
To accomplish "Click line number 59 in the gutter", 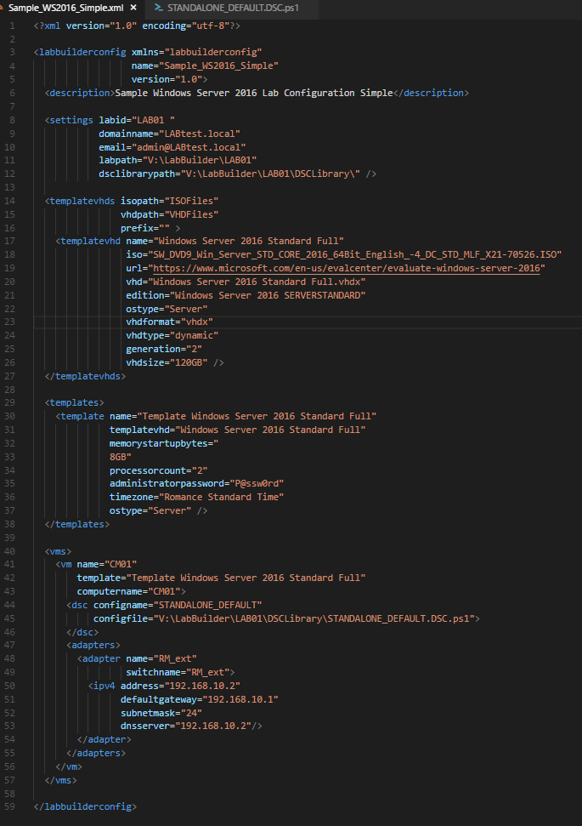I will click(x=9, y=806).
